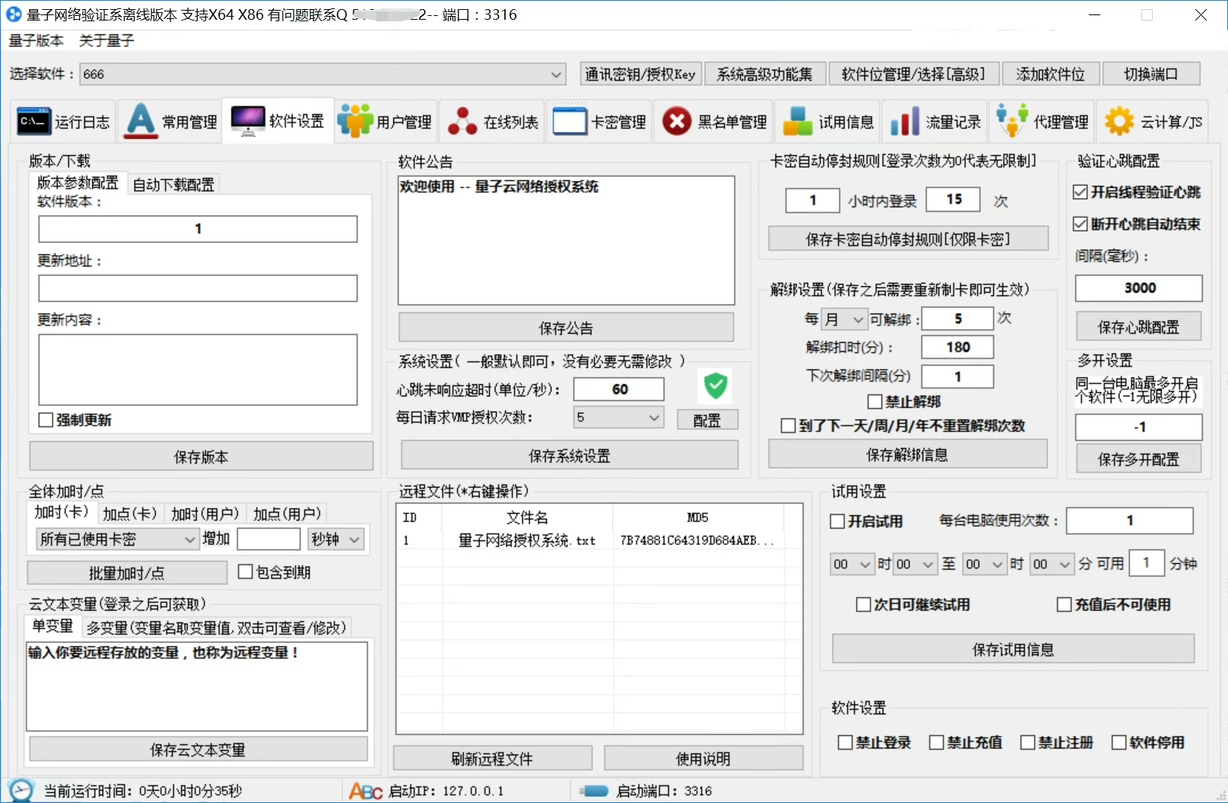This screenshot has width=1228, height=803.
Task: Click the green shield icon in 系统设置
Action: tap(716, 386)
